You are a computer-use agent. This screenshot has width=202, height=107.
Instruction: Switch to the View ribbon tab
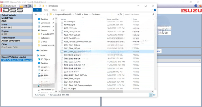pyautogui.click(x=63, y=10)
